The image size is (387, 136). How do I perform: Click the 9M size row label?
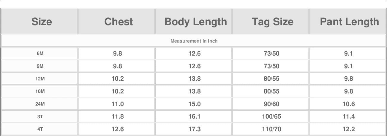[x=40, y=66]
